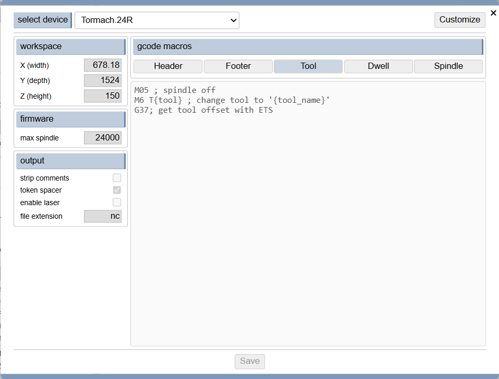
Task: Toggle the token spacer checkbox
Action: [x=117, y=190]
